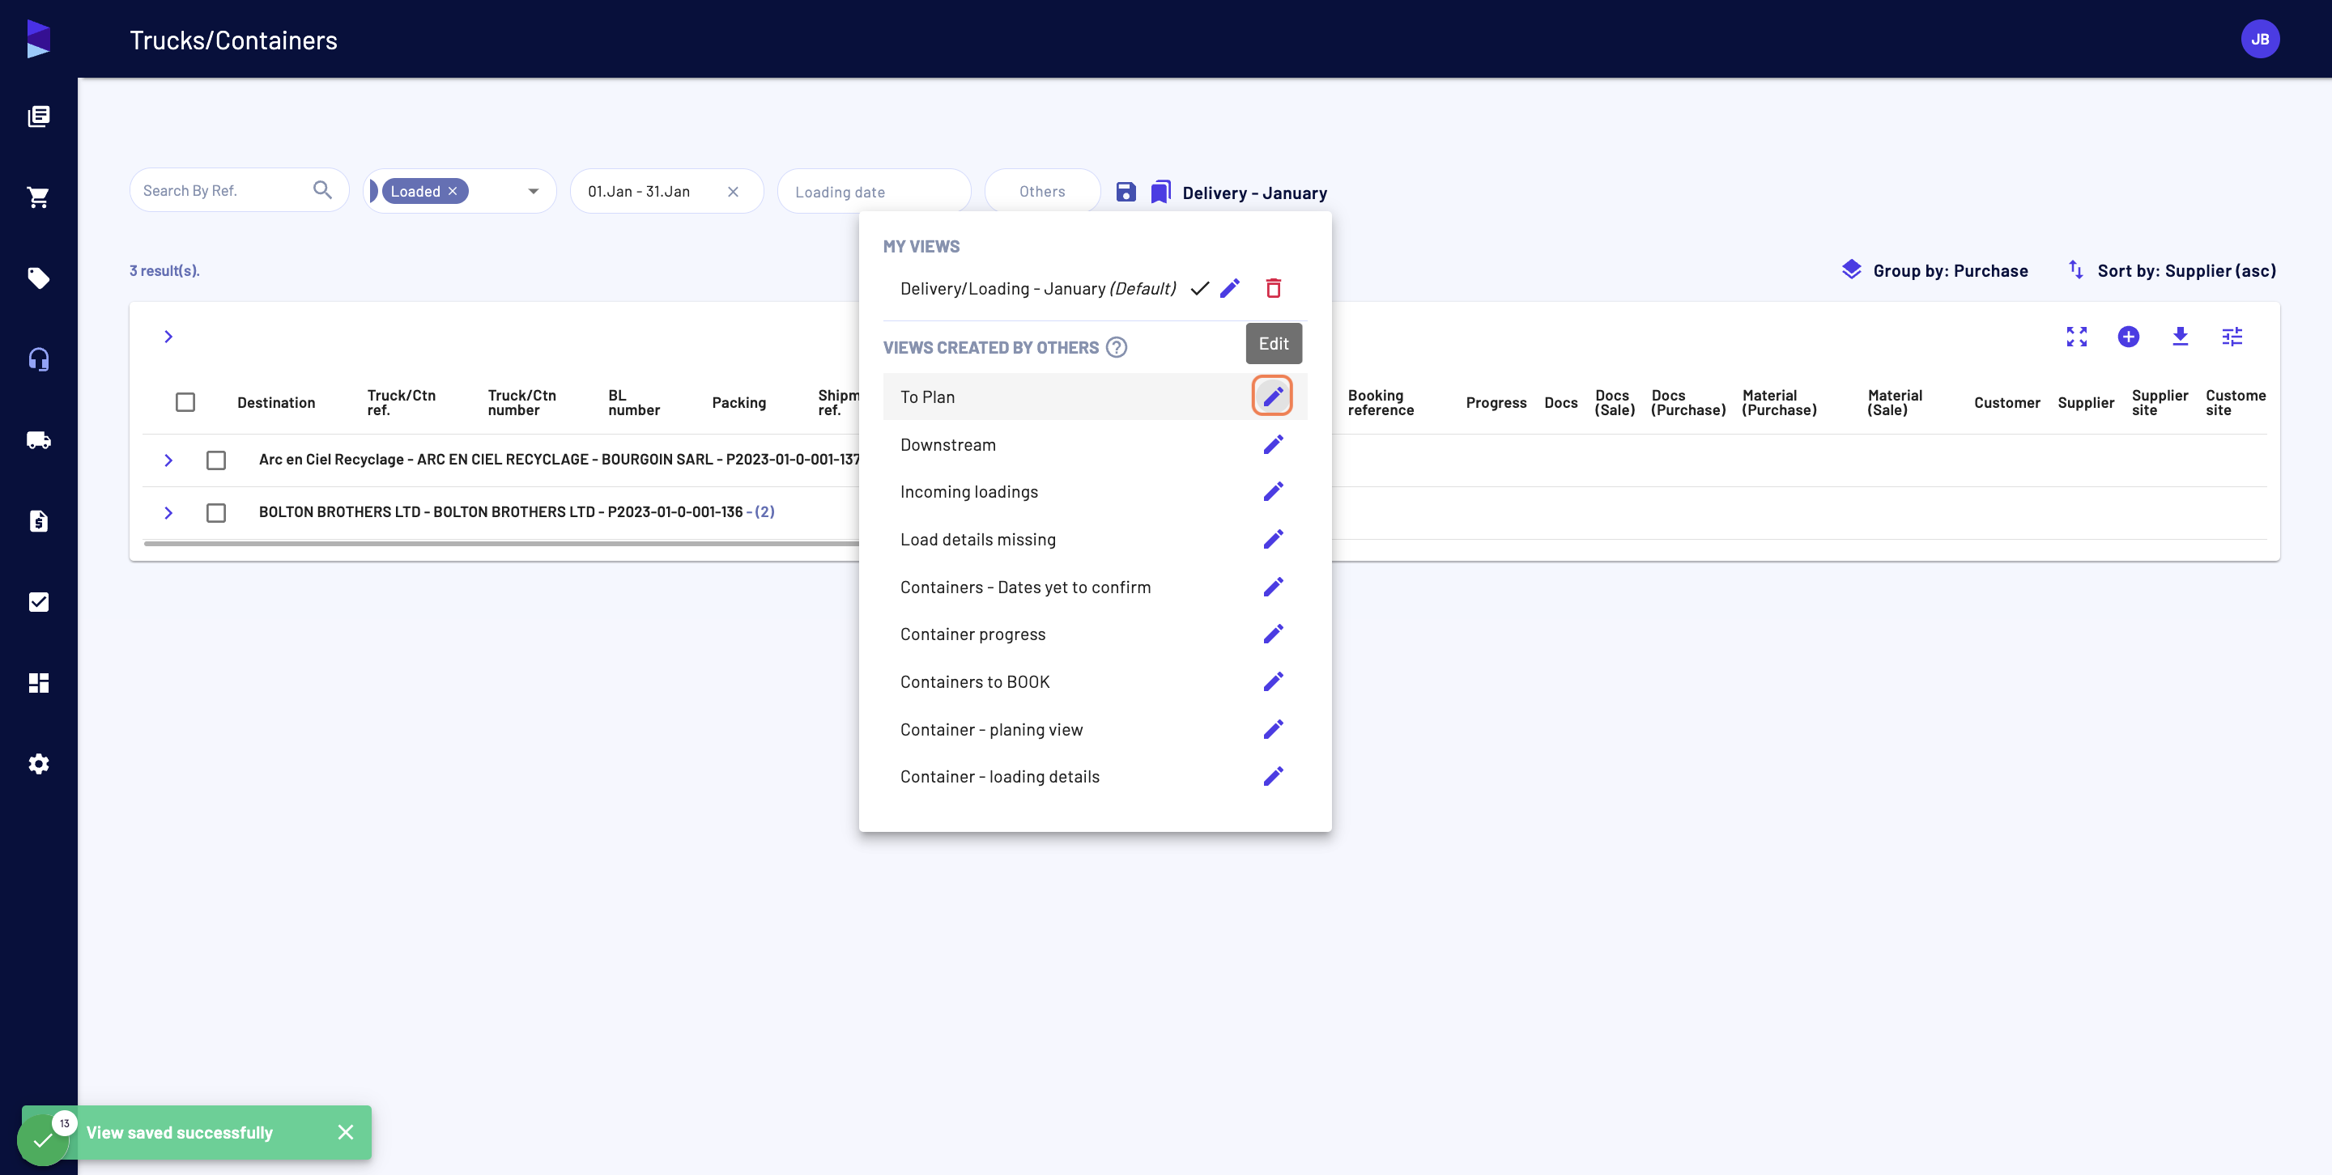The height and width of the screenshot is (1175, 2332).
Task: Click the Others filter button
Action: (x=1042, y=191)
